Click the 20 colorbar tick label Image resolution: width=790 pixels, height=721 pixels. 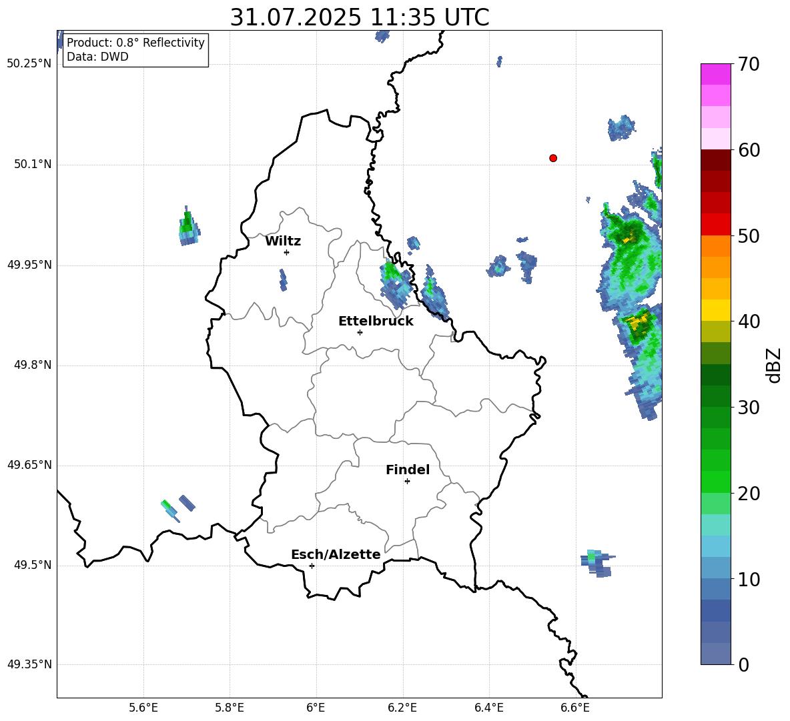pyautogui.click(x=748, y=494)
